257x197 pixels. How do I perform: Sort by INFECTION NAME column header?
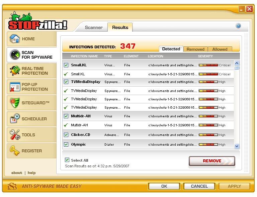pyautogui.click(x=84, y=56)
